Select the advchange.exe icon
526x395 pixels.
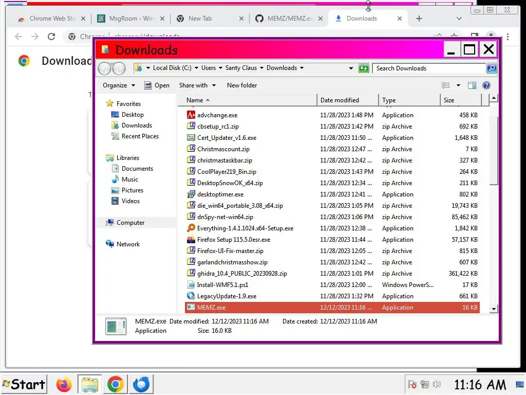point(191,115)
